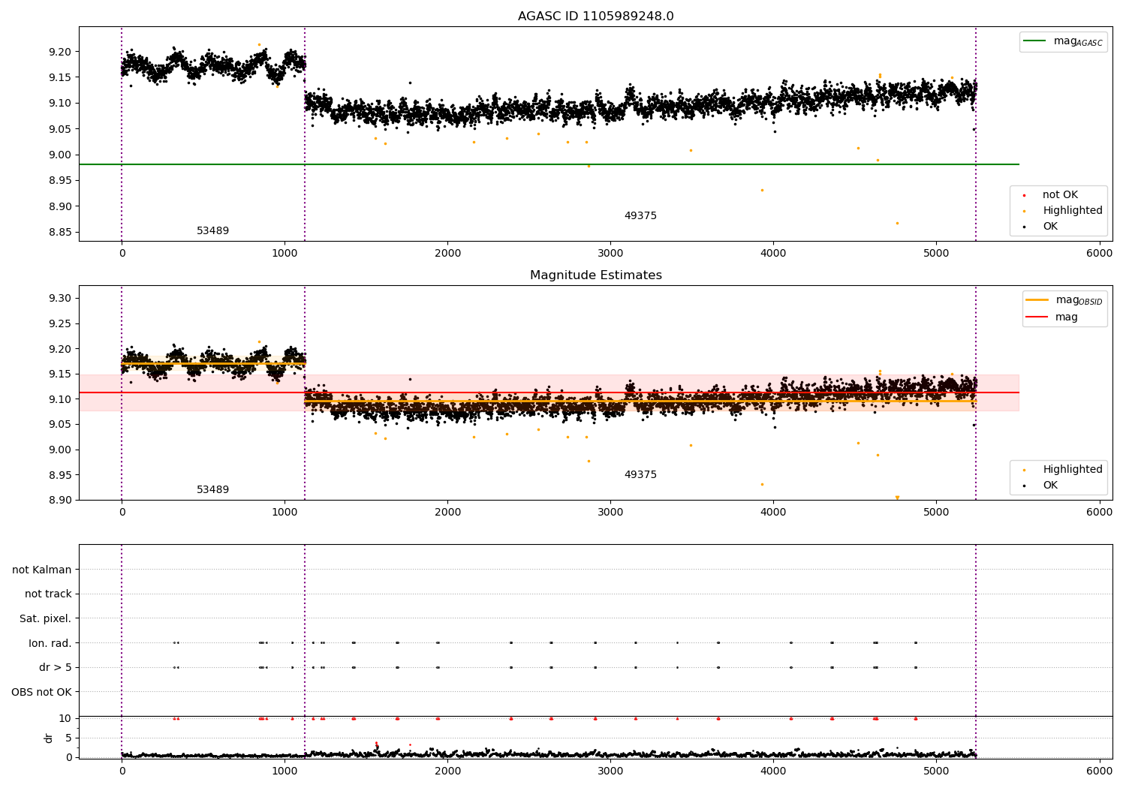
Task: Click '4000' x-axis tick under the bottom plot
Action: pos(774,770)
